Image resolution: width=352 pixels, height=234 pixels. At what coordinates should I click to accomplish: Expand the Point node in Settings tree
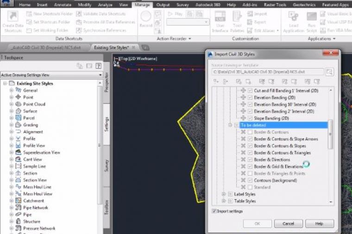(x=12, y=97)
